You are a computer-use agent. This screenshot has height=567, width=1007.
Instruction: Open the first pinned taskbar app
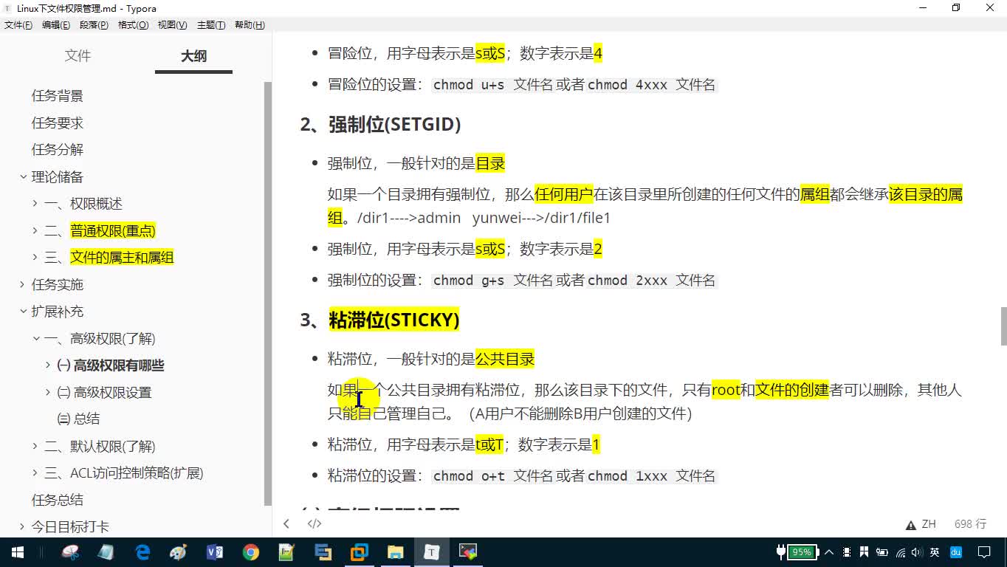(70, 551)
